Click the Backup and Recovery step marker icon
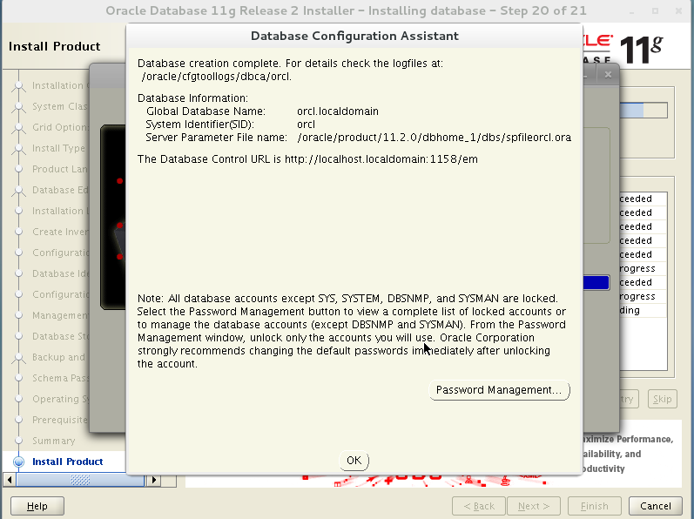This screenshot has width=694, height=519. 18,358
